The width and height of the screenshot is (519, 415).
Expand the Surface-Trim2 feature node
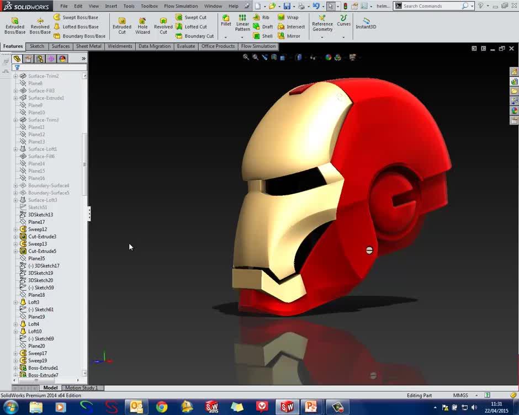point(15,76)
